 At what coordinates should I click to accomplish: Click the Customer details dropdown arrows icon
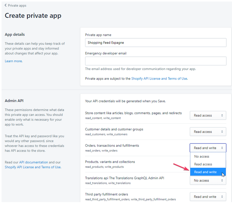point(222,132)
